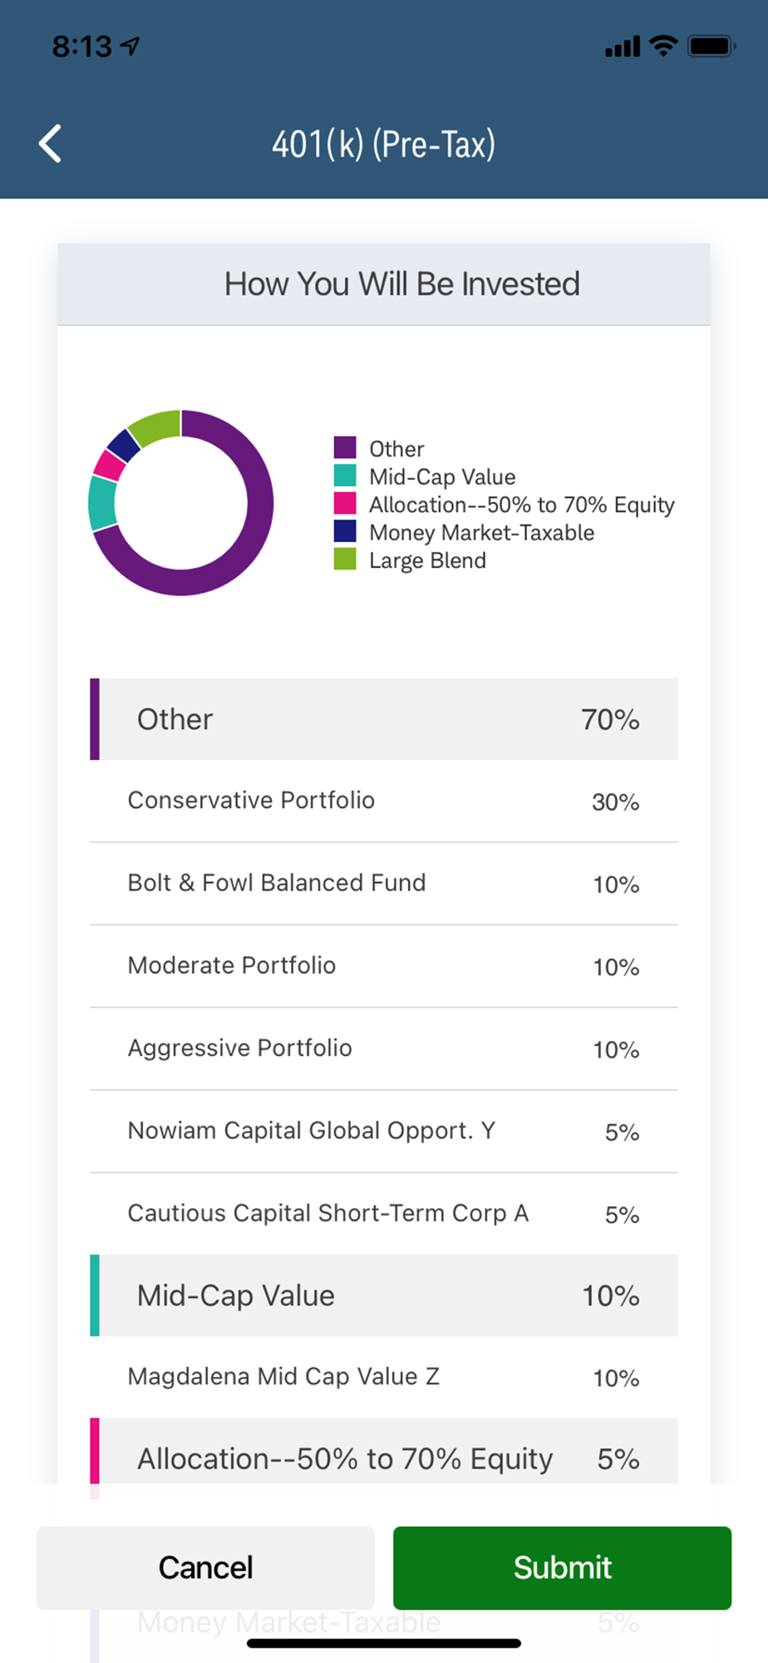Tap the battery status icon
Image resolution: width=768 pixels, height=1663 pixels.
pos(711,46)
